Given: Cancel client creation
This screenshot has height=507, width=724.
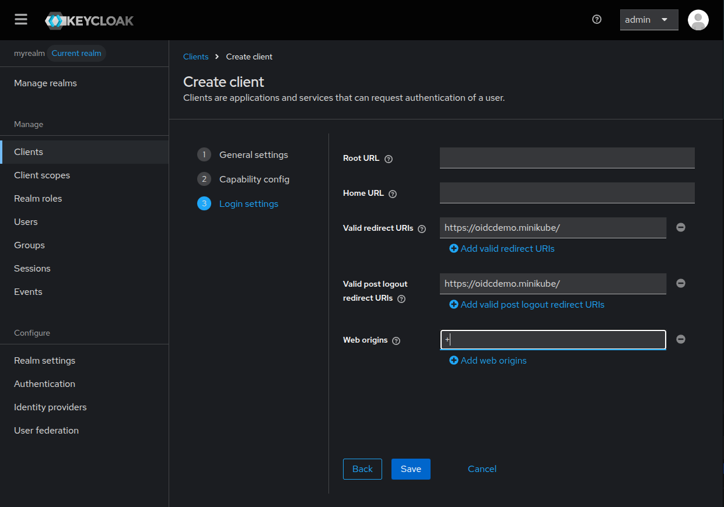Looking at the screenshot, I should [x=482, y=469].
